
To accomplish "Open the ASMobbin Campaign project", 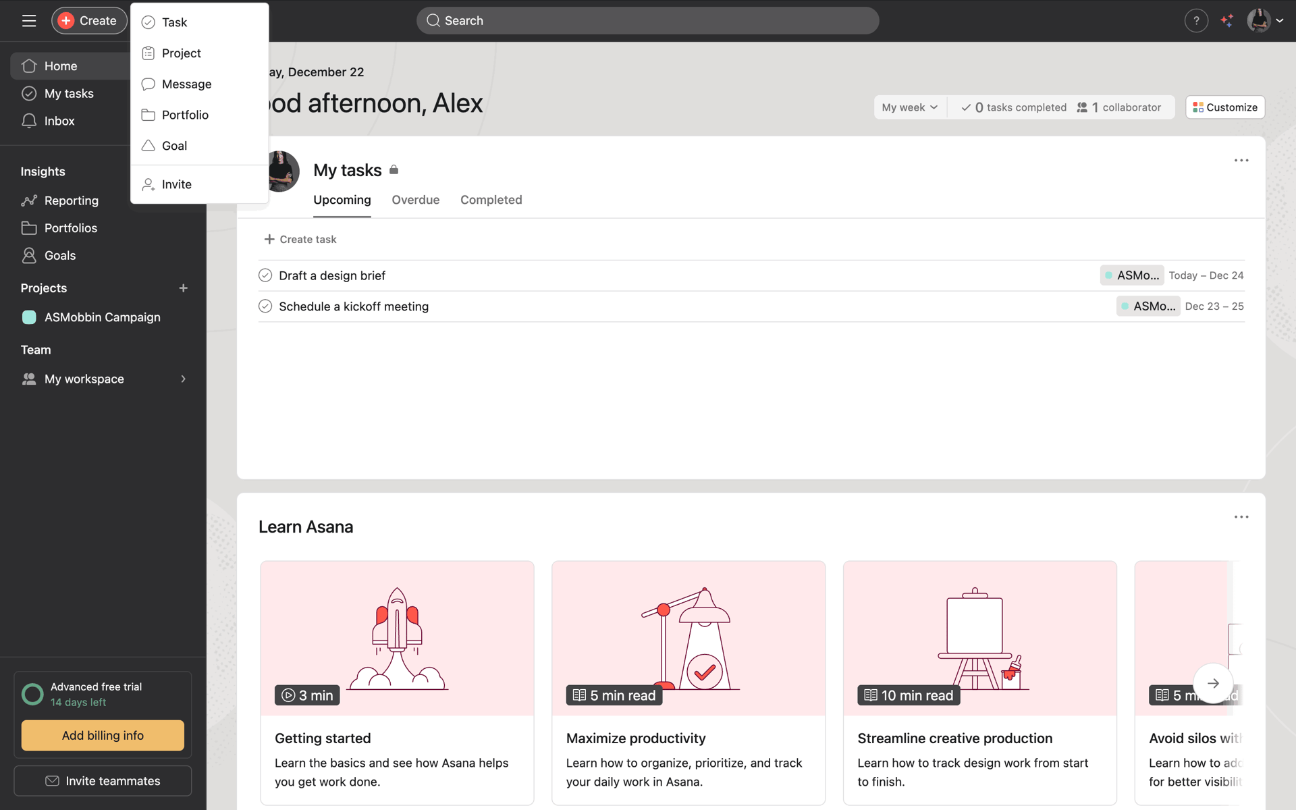I will (103, 317).
